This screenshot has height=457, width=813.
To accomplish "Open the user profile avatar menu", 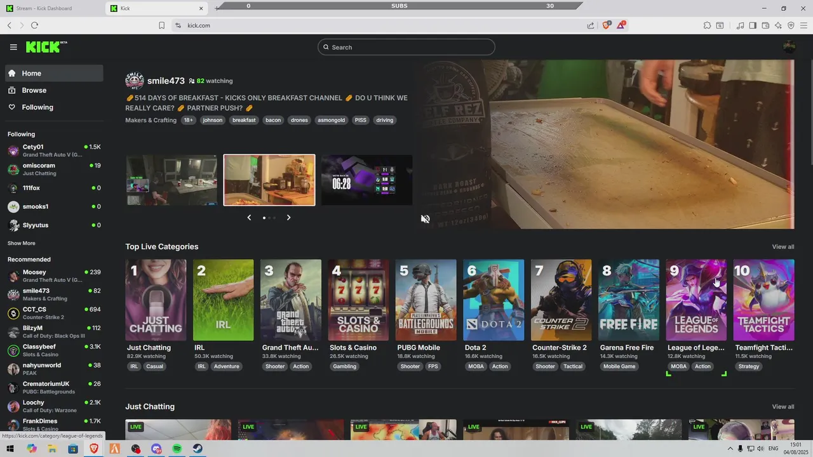I will pyautogui.click(x=789, y=47).
